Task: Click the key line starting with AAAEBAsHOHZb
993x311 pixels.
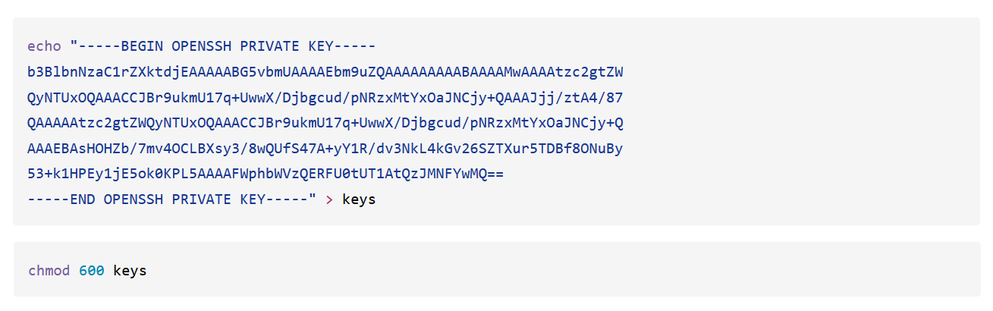Action: 325,149
